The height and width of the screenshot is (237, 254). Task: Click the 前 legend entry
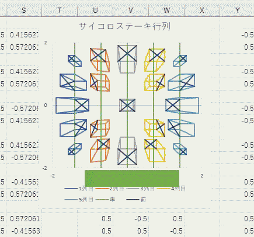tap(136, 200)
